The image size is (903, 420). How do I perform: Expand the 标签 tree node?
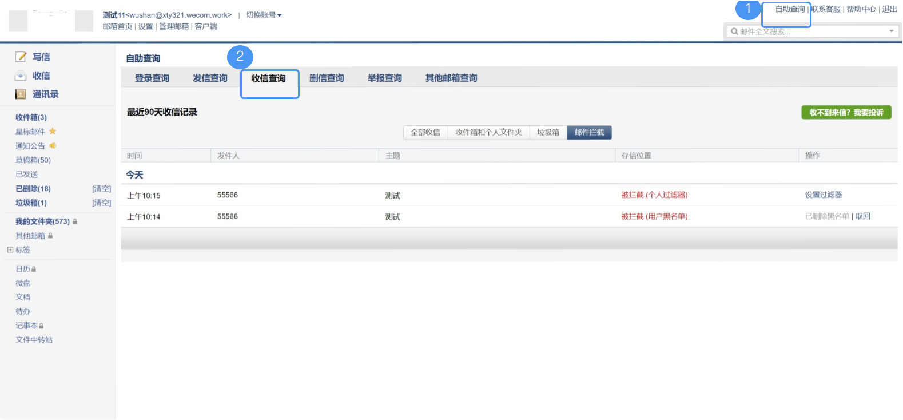click(x=10, y=250)
